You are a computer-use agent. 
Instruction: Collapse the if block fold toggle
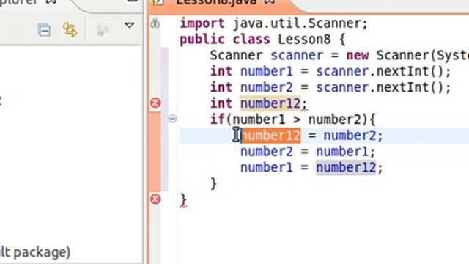(172, 119)
